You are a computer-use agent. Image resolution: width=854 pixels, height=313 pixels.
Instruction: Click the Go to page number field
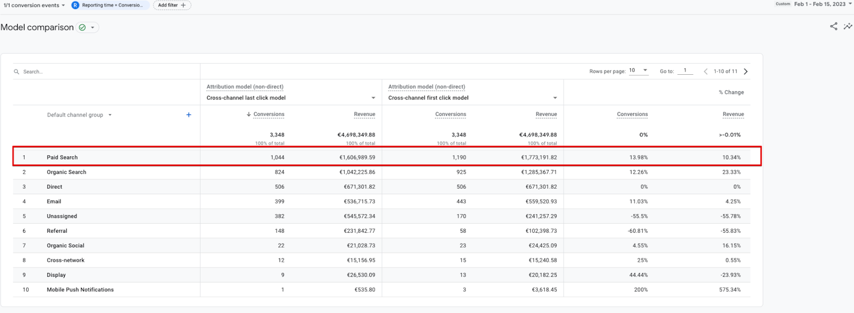tap(685, 71)
